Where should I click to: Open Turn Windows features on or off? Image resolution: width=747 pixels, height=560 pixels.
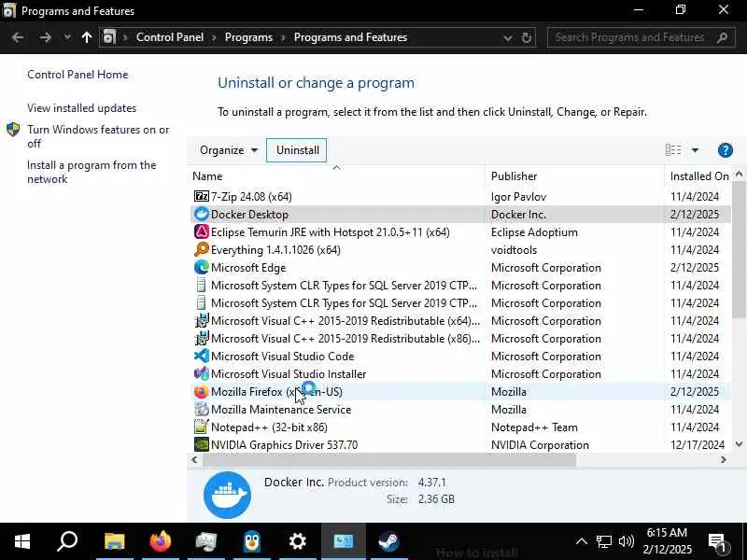click(x=98, y=136)
